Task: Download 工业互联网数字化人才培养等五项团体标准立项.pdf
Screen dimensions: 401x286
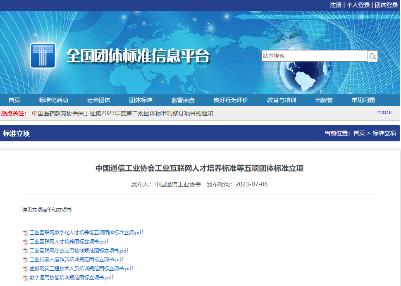Action: coord(86,233)
